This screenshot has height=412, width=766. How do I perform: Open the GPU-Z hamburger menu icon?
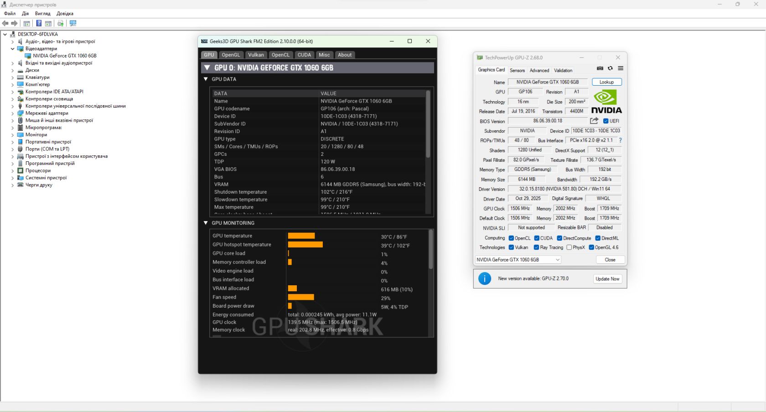(621, 68)
